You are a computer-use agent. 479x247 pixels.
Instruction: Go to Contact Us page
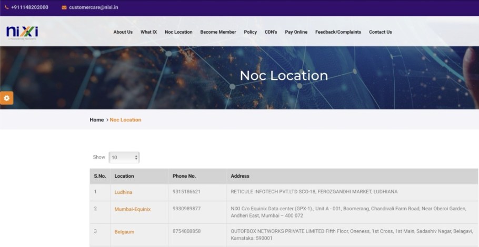click(380, 32)
